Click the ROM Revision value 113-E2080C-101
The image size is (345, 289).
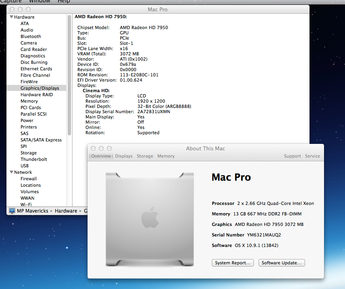[x=139, y=75]
